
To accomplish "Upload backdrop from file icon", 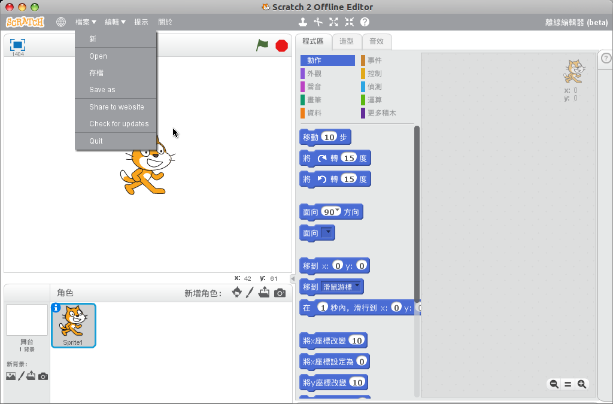I will click(x=31, y=376).
